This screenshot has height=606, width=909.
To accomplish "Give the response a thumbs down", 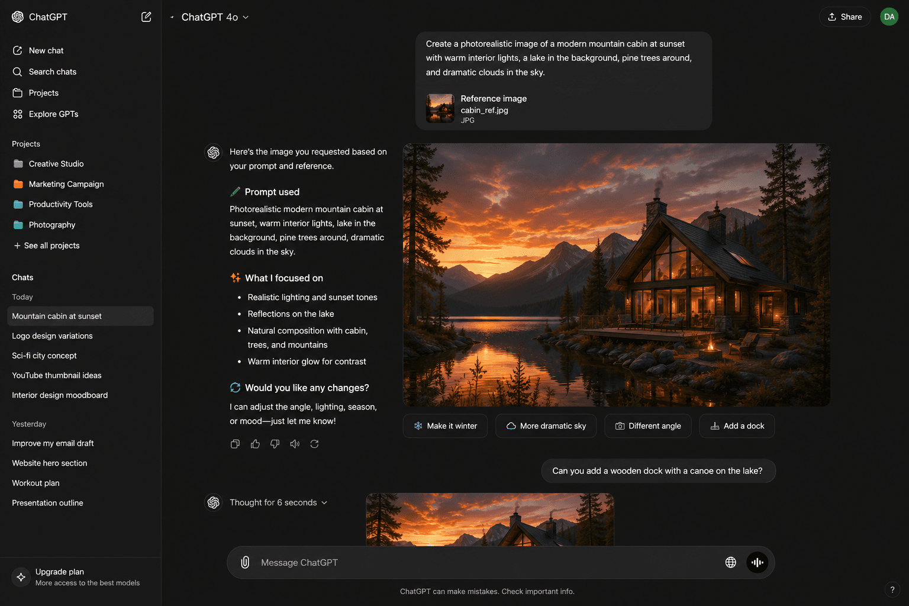I will (275, 444).
